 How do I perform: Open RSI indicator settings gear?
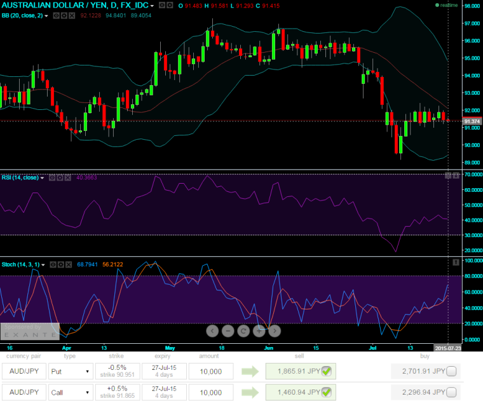click(60, 178)
